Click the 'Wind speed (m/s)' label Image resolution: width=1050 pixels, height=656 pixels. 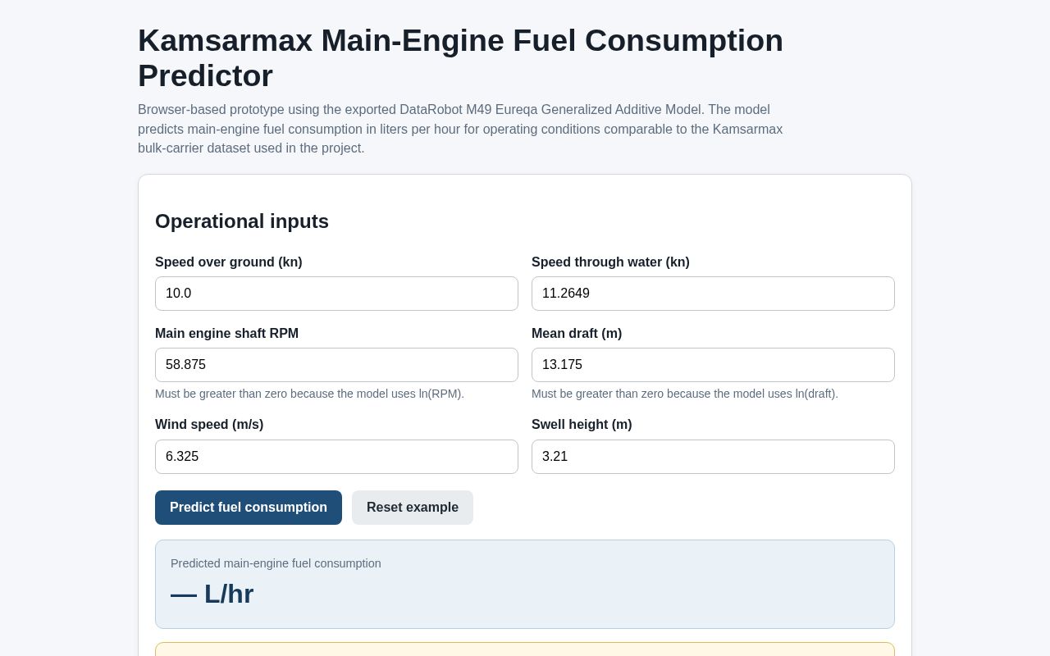coord(209,425)
